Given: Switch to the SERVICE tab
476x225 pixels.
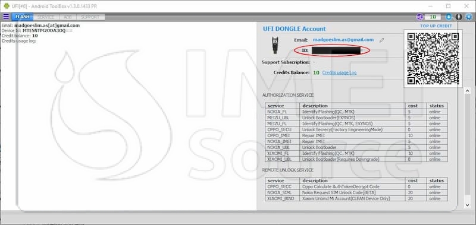Looking at the screenshot, I should (x=46, y=17).
